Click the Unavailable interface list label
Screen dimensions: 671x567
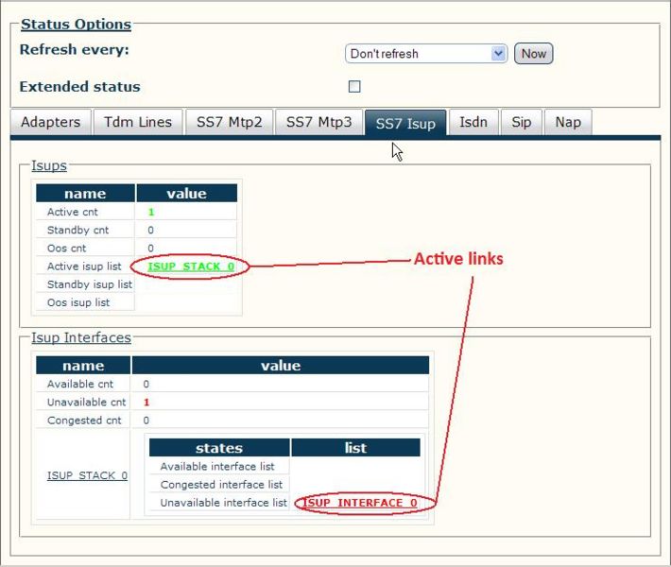pyautogui.click(x=224, y=503)
